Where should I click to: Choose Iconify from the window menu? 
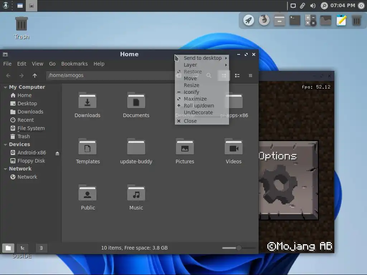point(202,92)
